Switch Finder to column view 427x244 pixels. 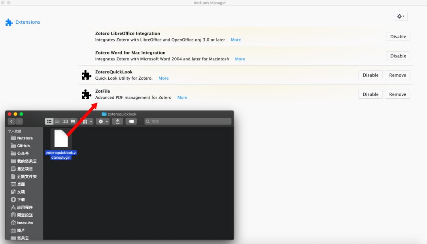pos(65,121)
